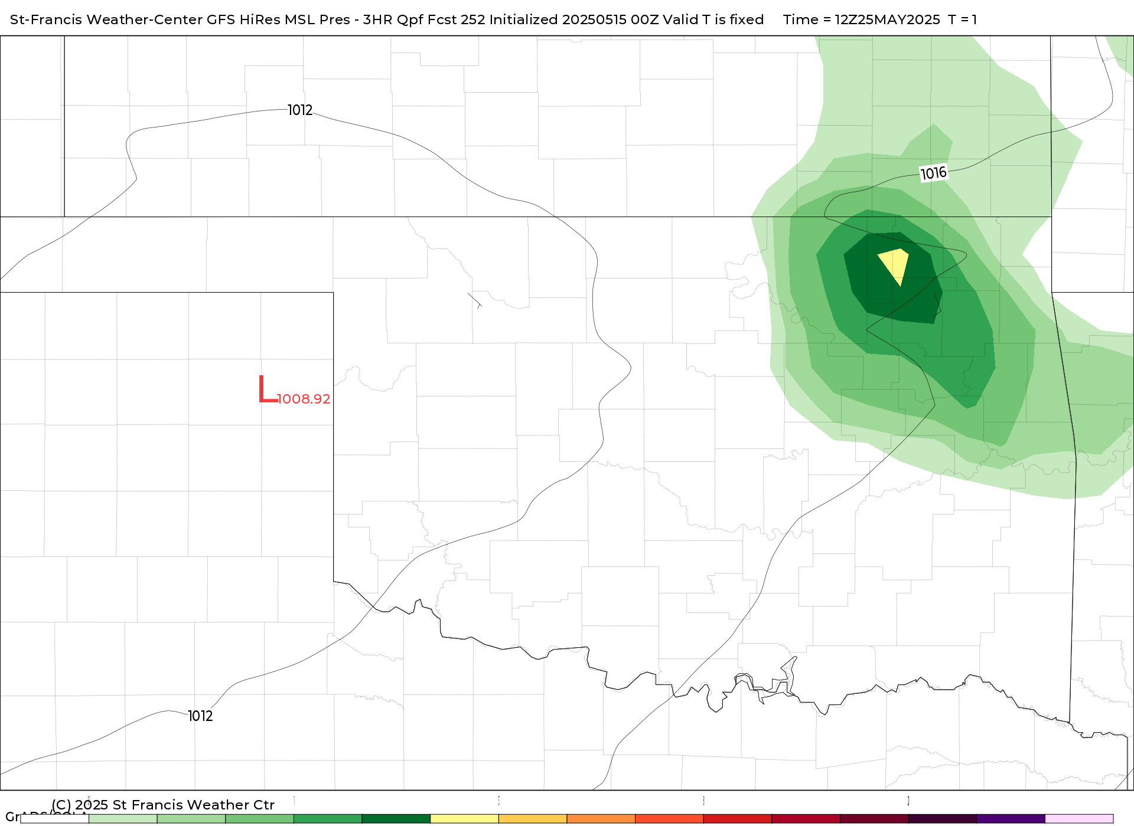Screen dimensions: 1134x826
Task: Click '(C) 2025 St Francis Weather Ctr' text
Action: pyautogui.click(x=163, y=805)
